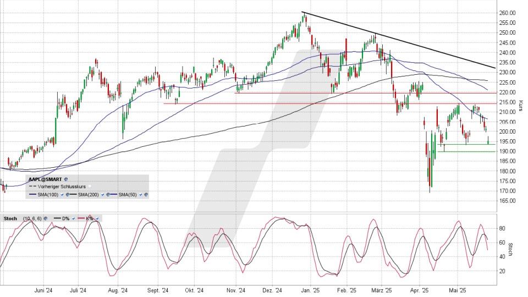Click the Aug. '24 date label
528x297 pixels.
click(118, 290)
